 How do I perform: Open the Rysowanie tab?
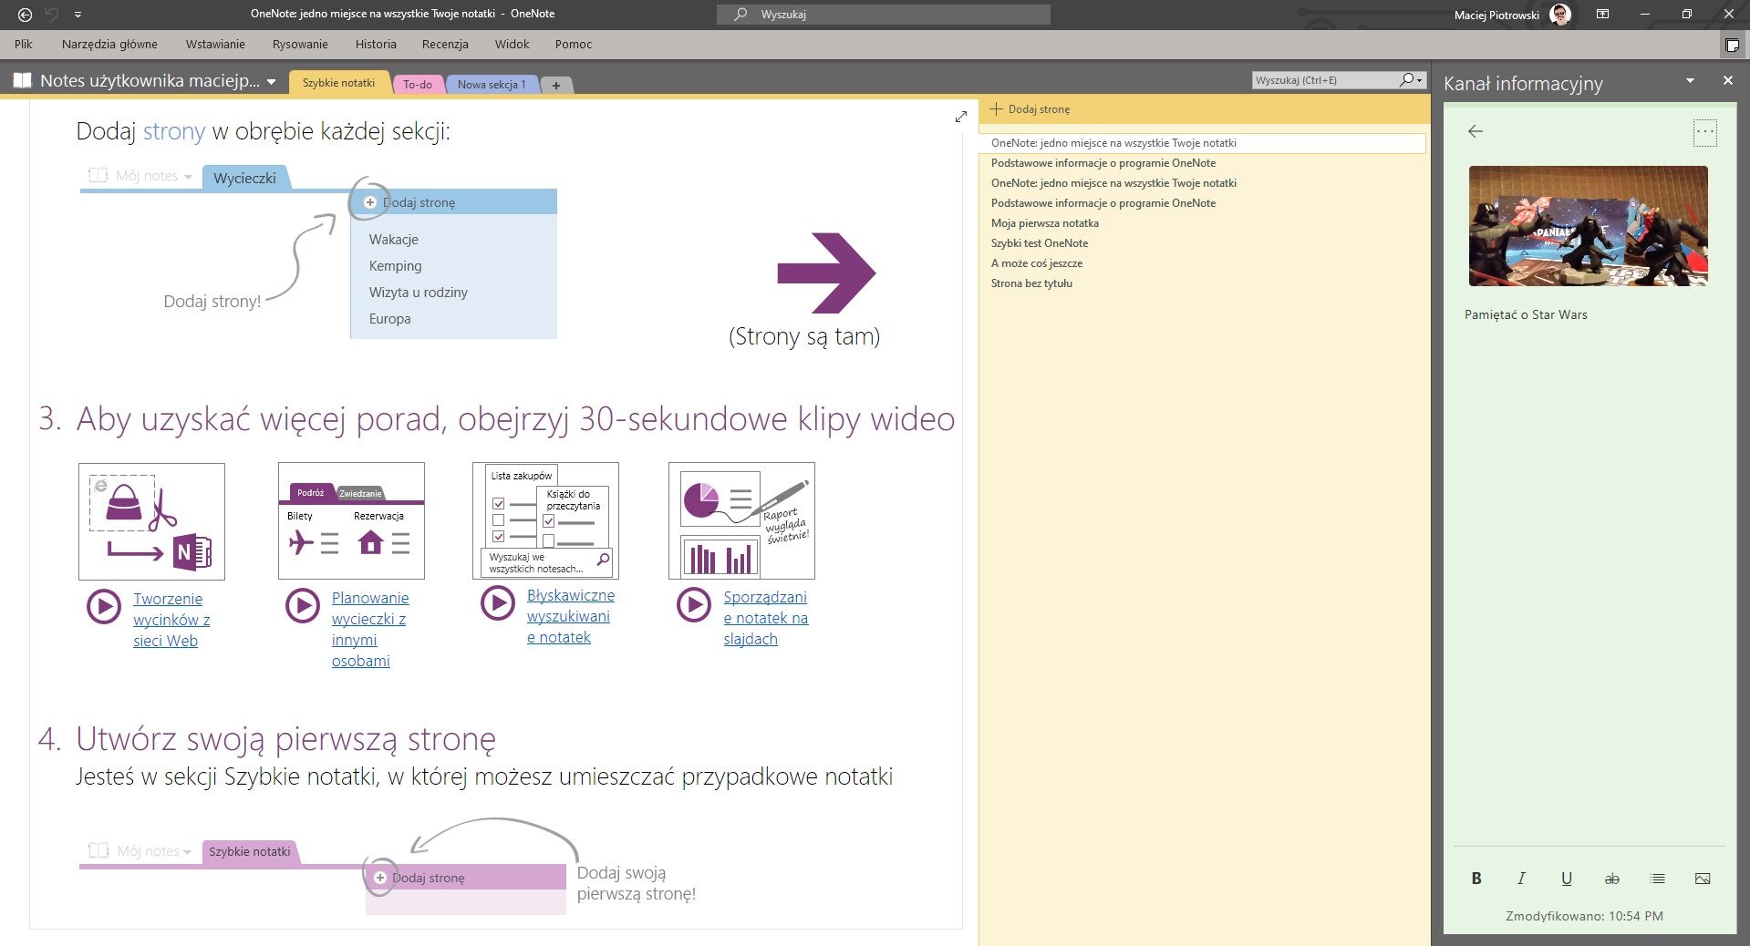[300, 44]
